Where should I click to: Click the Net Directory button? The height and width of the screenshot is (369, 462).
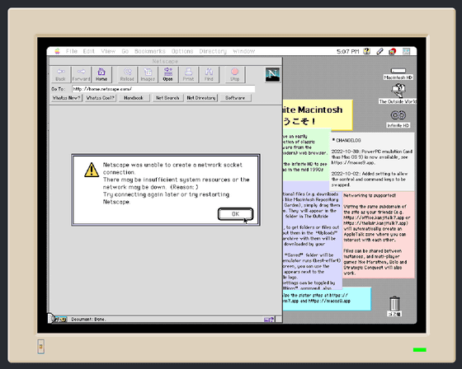[x=201, y=98]
